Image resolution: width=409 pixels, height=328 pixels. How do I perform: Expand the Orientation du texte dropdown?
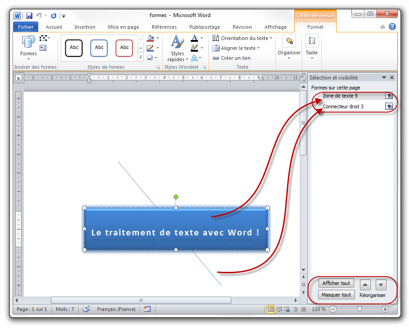point(271,38)
